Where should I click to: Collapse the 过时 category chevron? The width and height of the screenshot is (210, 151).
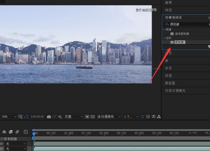(x=164, y=38)
